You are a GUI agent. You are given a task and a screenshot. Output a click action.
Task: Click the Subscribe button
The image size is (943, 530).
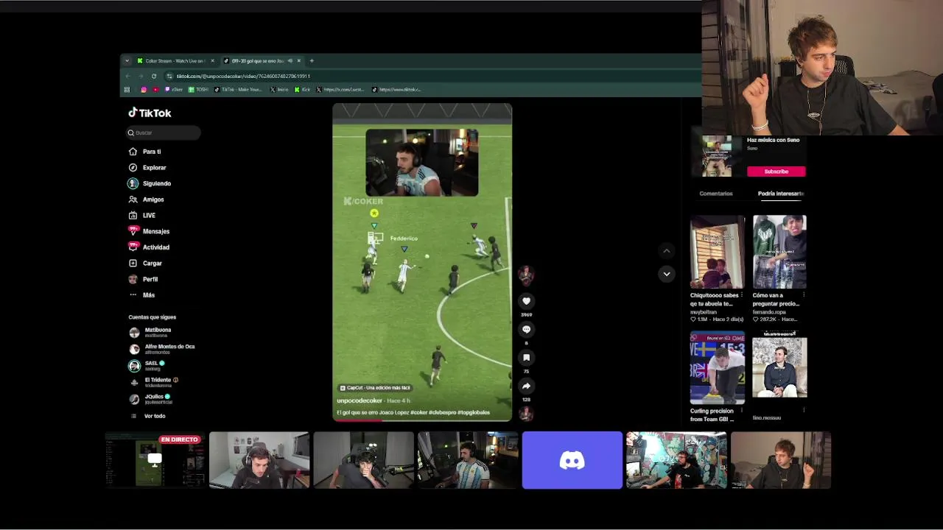[777, 172]
